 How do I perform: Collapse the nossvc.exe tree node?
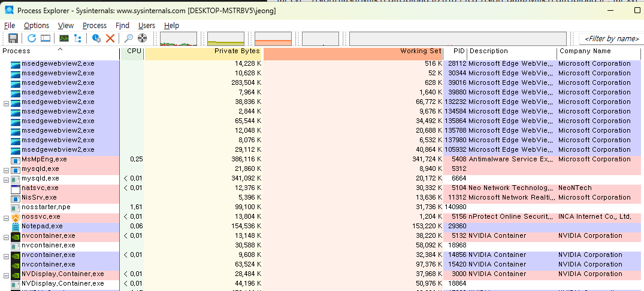(6, 218)
